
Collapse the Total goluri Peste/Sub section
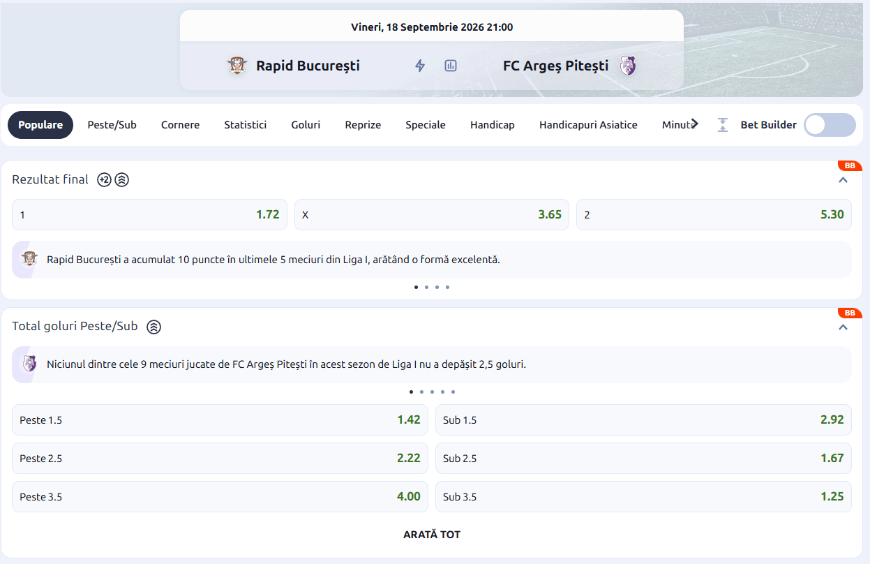coord(843,327)
